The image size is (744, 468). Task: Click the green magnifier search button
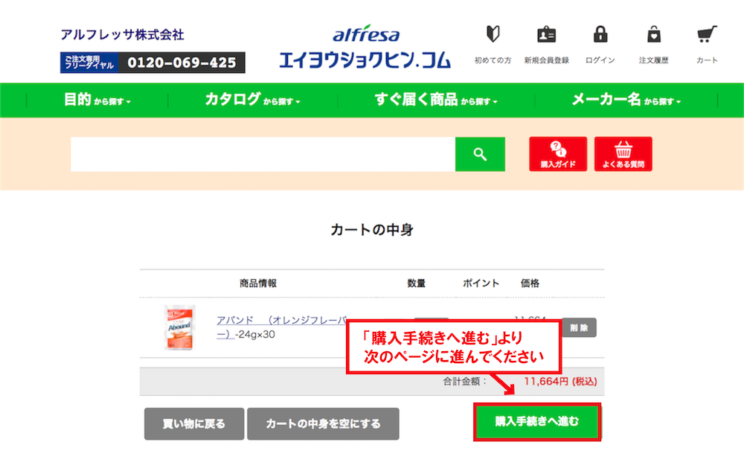click(x=480, y=154)
